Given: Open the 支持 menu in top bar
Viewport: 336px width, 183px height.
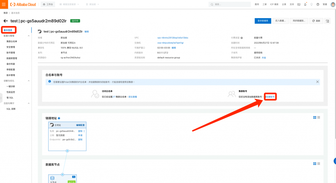Looking at the screenshot, I should coord(292,4).
